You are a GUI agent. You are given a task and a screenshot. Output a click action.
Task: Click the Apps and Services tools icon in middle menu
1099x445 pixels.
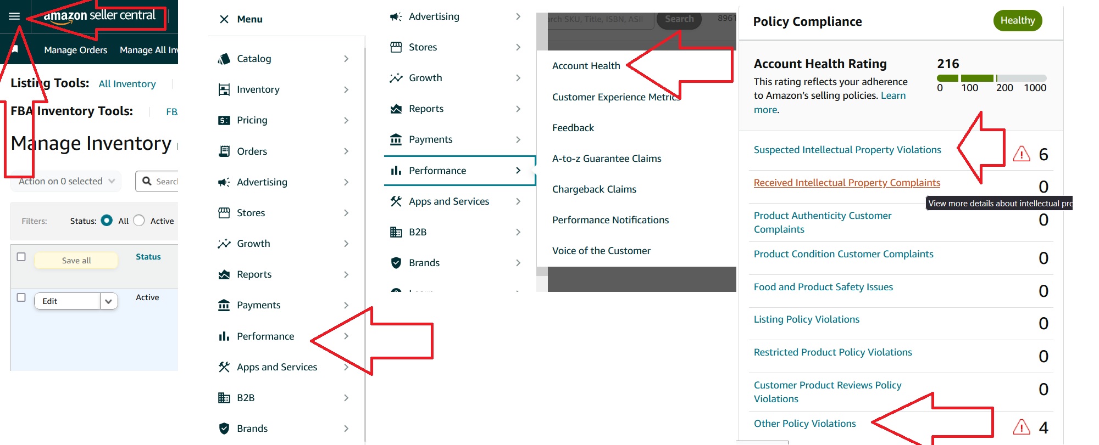coord(396,201)
